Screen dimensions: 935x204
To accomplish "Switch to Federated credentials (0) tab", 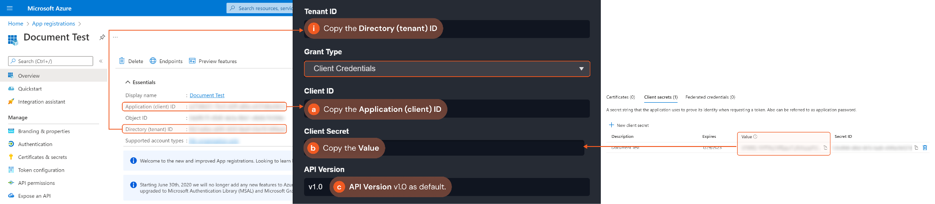I will coord(710,97).
